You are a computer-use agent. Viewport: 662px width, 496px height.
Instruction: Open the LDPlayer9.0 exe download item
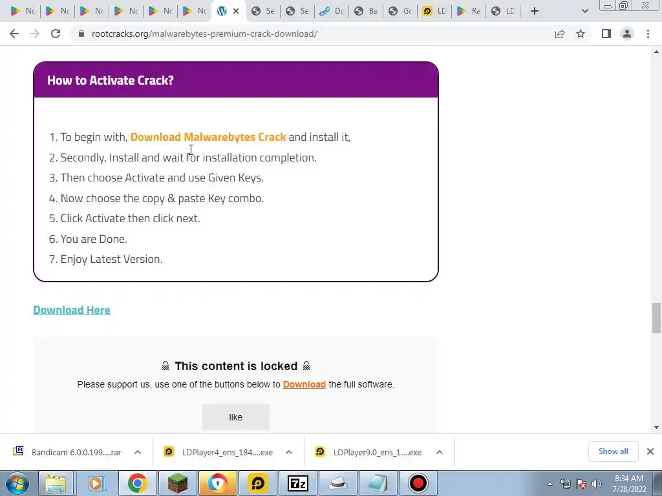[x=369, y=452]
